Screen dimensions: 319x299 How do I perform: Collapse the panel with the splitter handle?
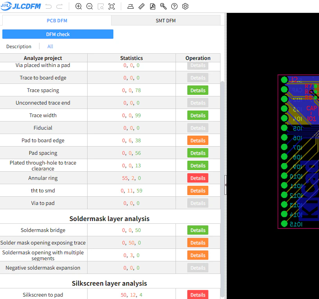226,185
